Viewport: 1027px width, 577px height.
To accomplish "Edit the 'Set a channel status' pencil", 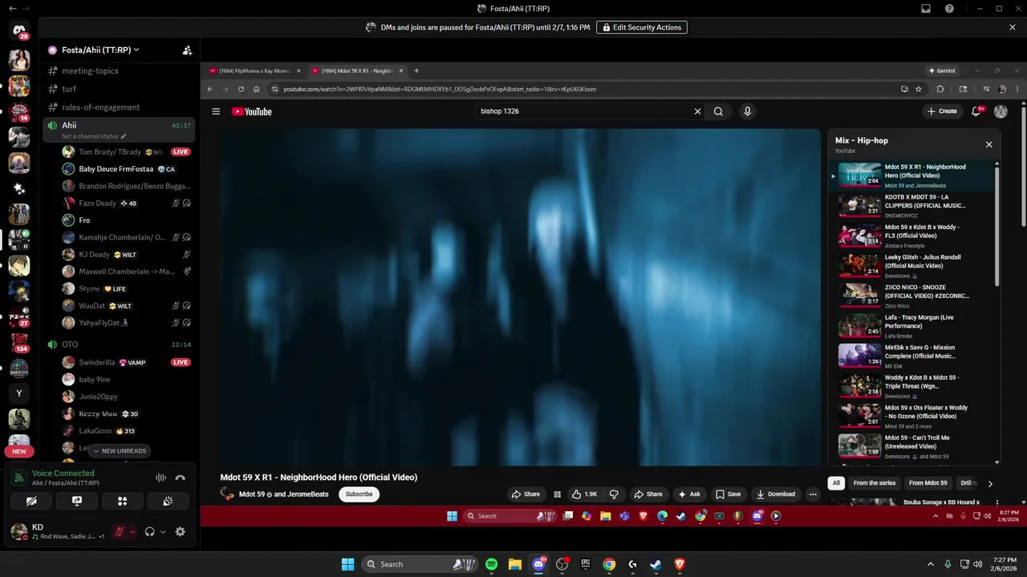I will click(124, 136).
